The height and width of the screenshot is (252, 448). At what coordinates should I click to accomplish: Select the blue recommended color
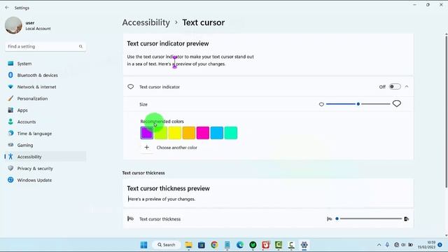tap(217, 133)
